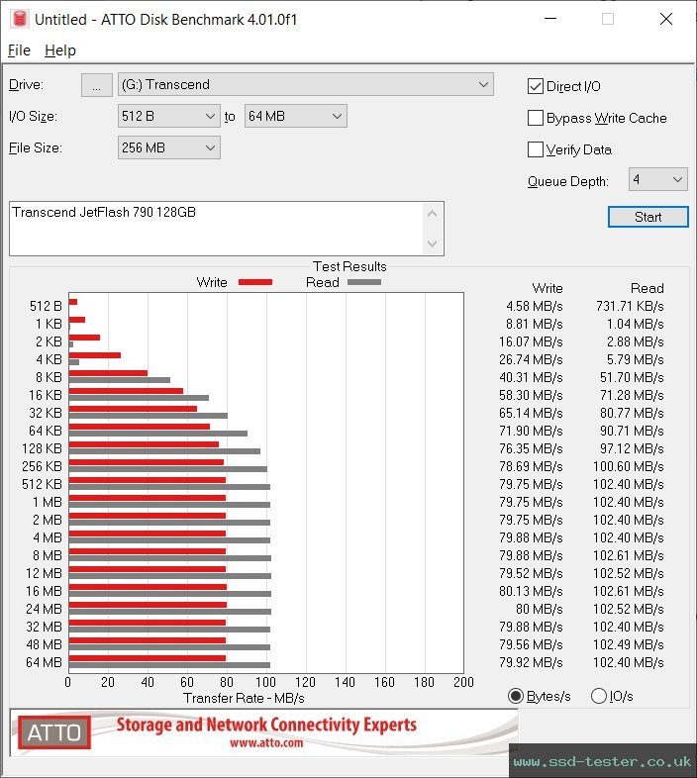The image size is (697, 778).
Task: Uncheck the Direct I/O checkbox
Action: [536, 86]
